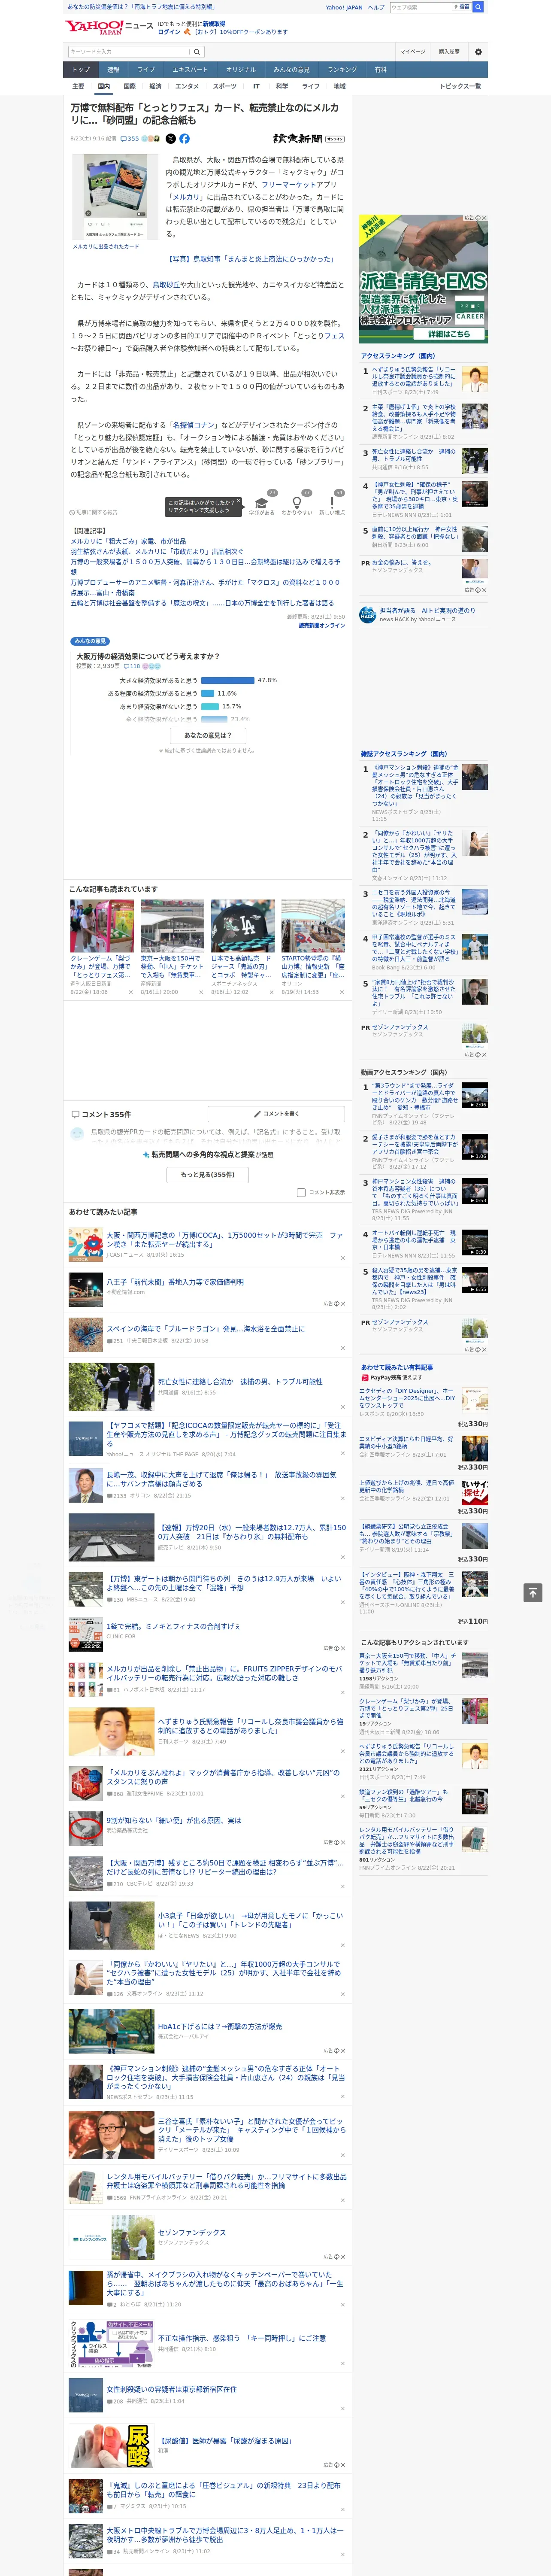Open トピックス一覧 link
551x2576 pixels.
point(460,86)
